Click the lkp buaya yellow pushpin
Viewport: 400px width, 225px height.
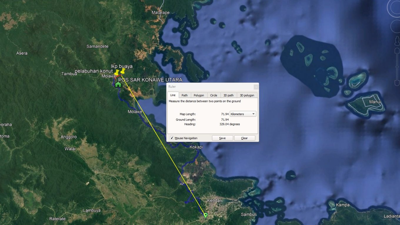tap(123, 71)
